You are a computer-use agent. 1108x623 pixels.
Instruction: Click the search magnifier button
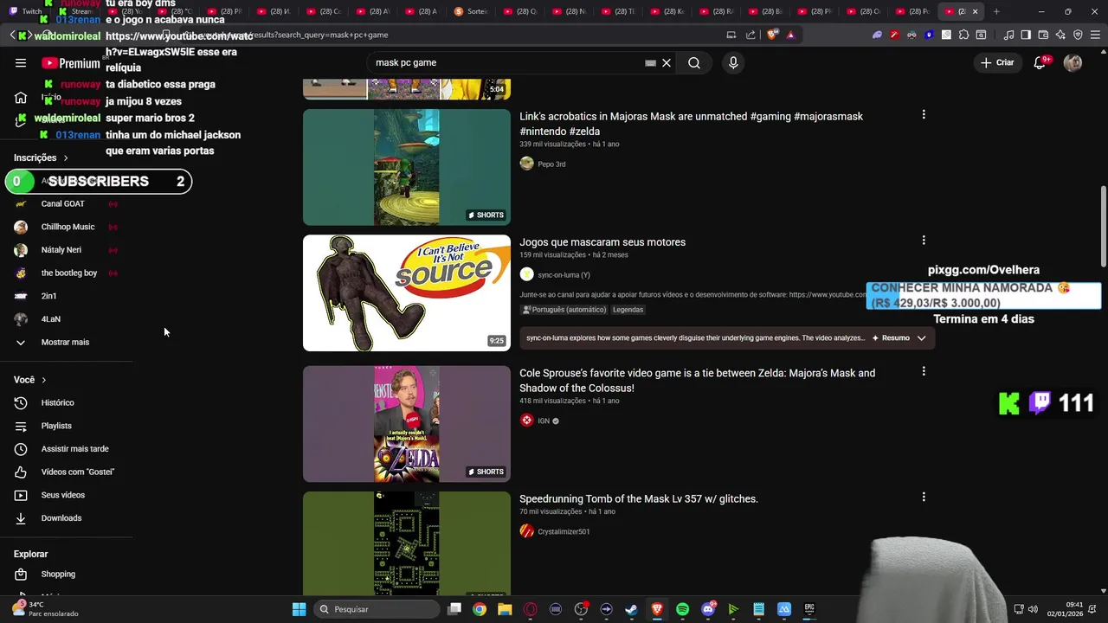[694, 63]
